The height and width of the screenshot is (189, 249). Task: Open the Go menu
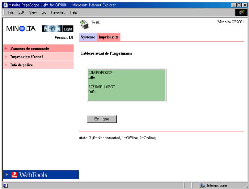44,12
